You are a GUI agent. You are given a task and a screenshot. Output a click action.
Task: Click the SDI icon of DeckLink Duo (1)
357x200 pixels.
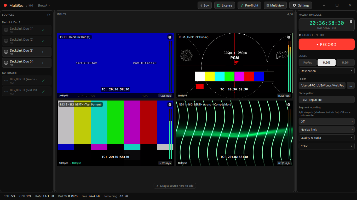click(6, 30)
